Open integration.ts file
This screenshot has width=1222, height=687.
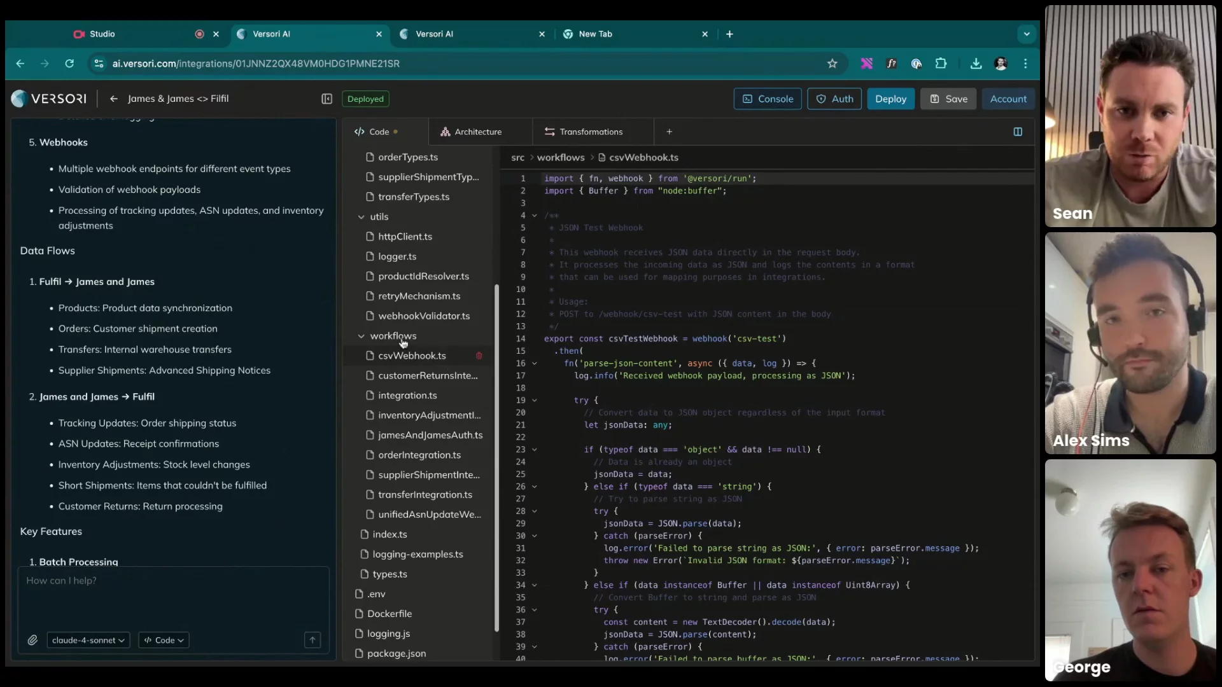coord(407,395)
